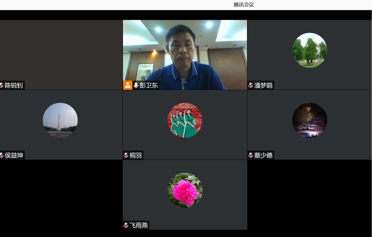Viewport: 372px width, 237px height.
Task: Select the tower avatar of 侯益坤
Action: [60, 120]
